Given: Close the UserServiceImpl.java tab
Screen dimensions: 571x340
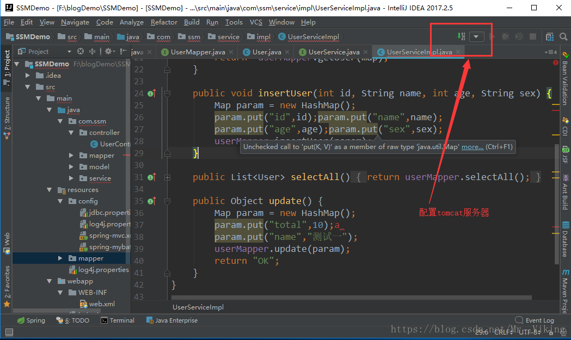Looking at the screenshot, I should click(458, 52).
